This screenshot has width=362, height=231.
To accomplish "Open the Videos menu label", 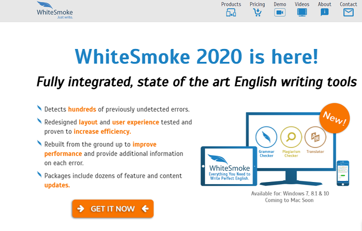I will coord(302,4).
